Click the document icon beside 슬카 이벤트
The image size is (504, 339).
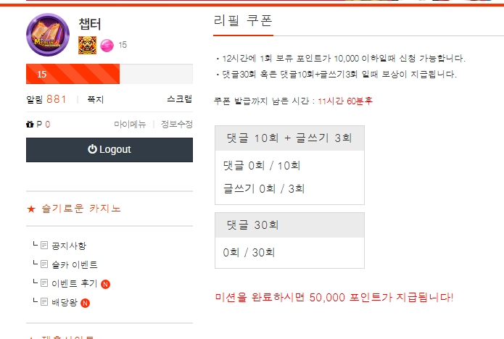pos(44,264)
